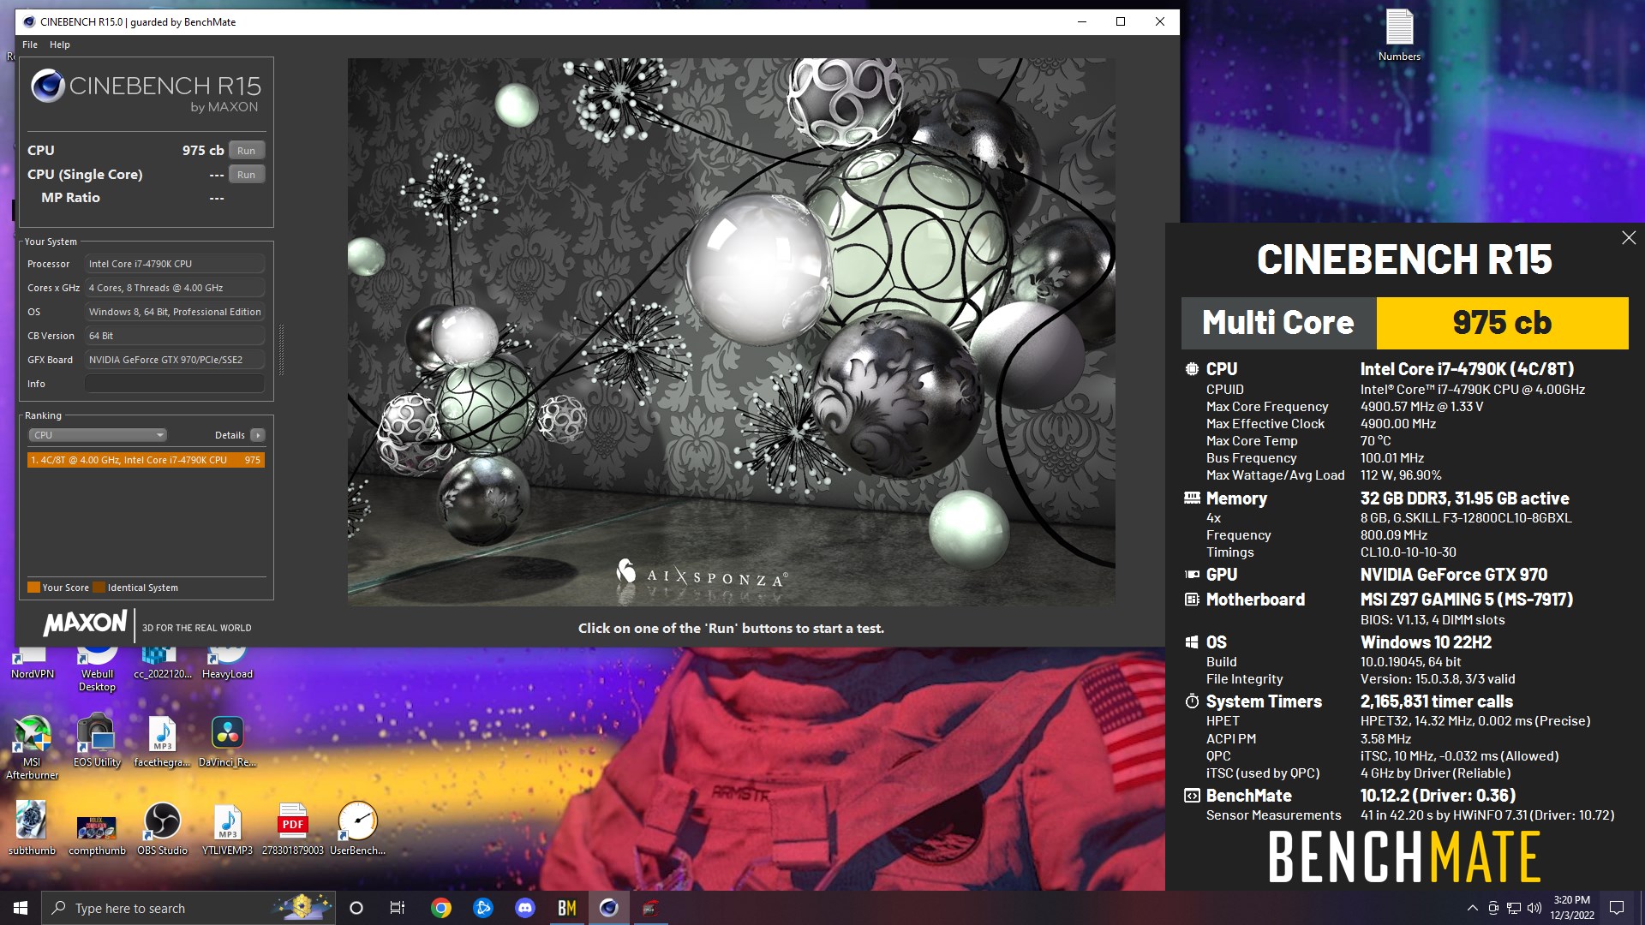Viewport: 1645px width, 925px height.
Task: Open the Help menu
Action: click(x=60, y=45)
